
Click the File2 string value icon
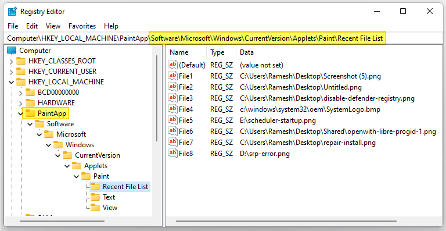click(x=172, y=87)
